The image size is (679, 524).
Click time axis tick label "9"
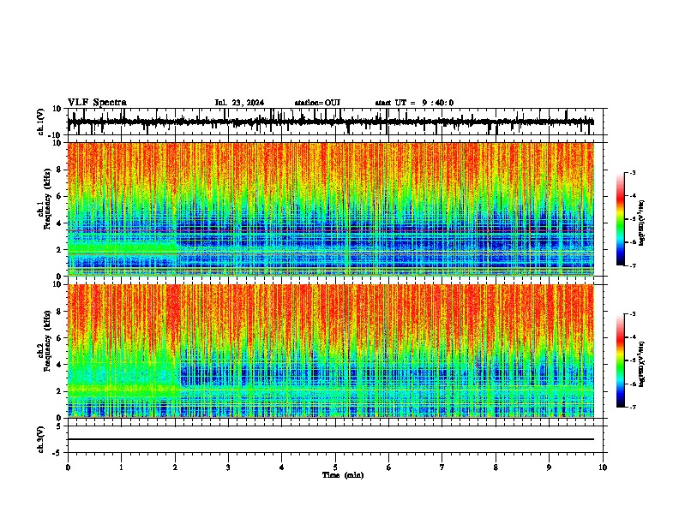549,467
